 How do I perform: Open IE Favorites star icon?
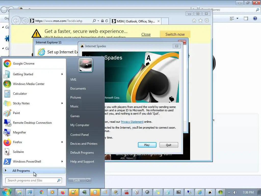[200, 21]
